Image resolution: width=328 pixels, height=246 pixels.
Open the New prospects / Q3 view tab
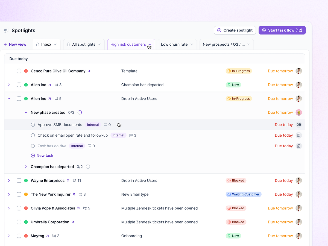click(224, 44)
